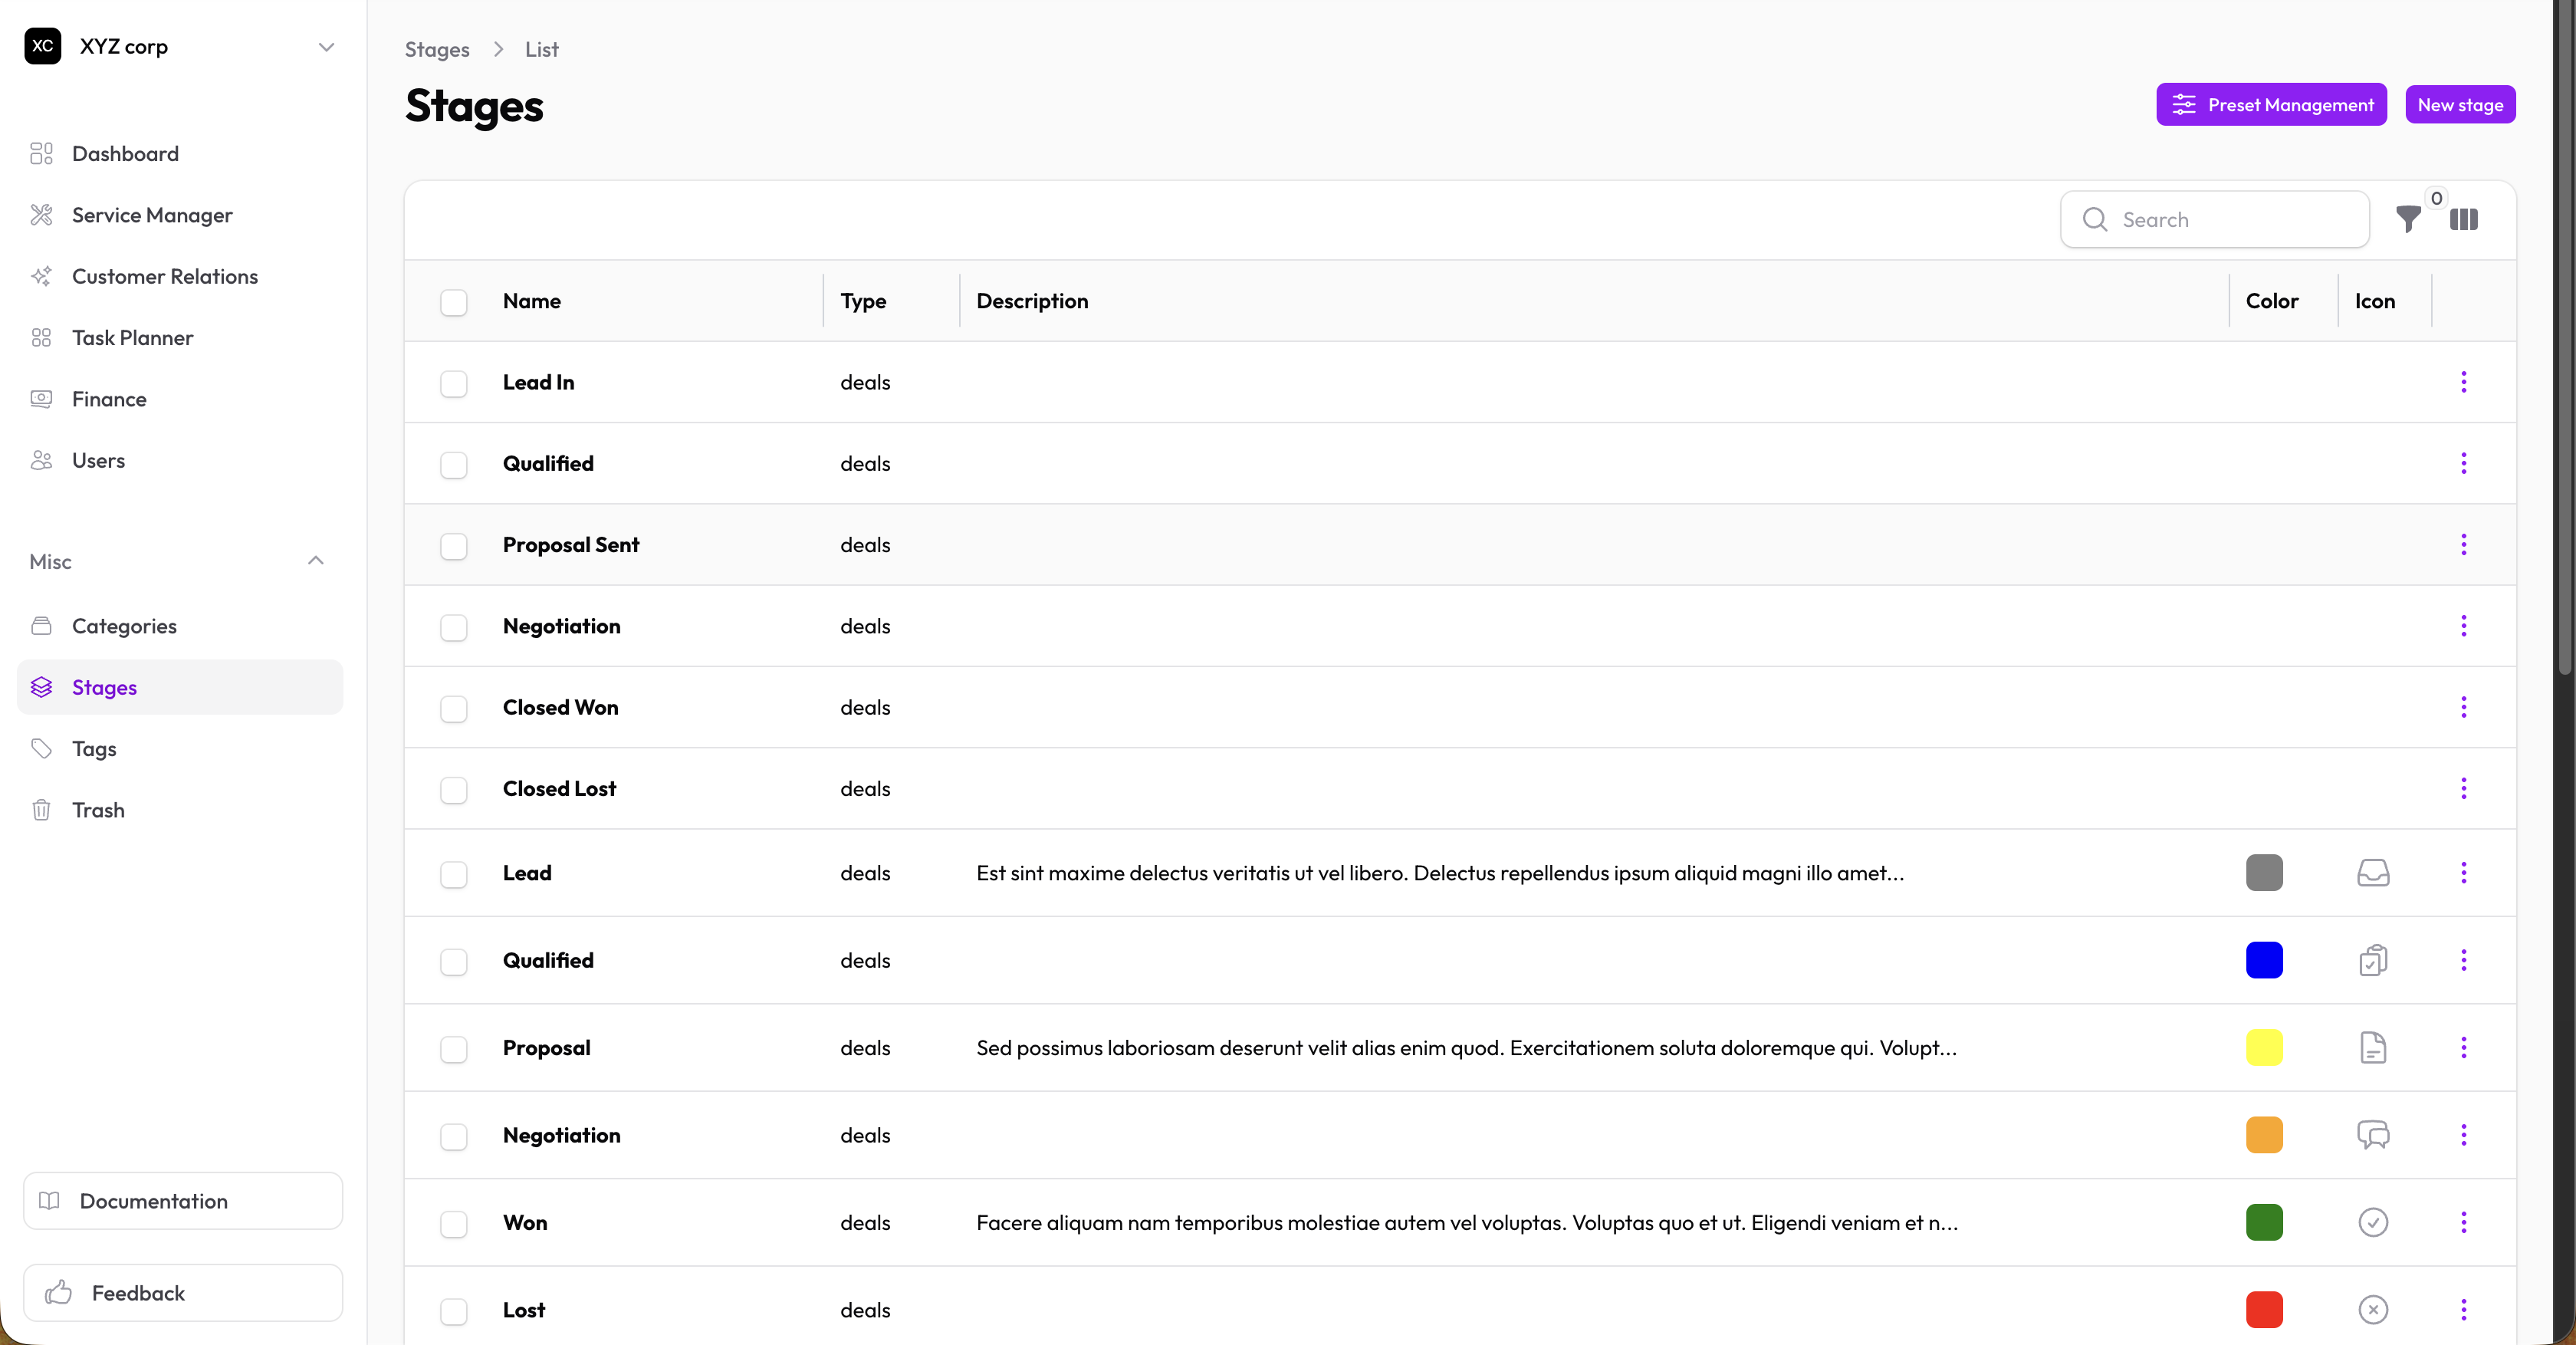Click the blue color swatch in Qualified row

[2264, 960]
